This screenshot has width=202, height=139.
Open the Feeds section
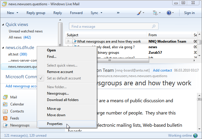click(x=15, y=118)
